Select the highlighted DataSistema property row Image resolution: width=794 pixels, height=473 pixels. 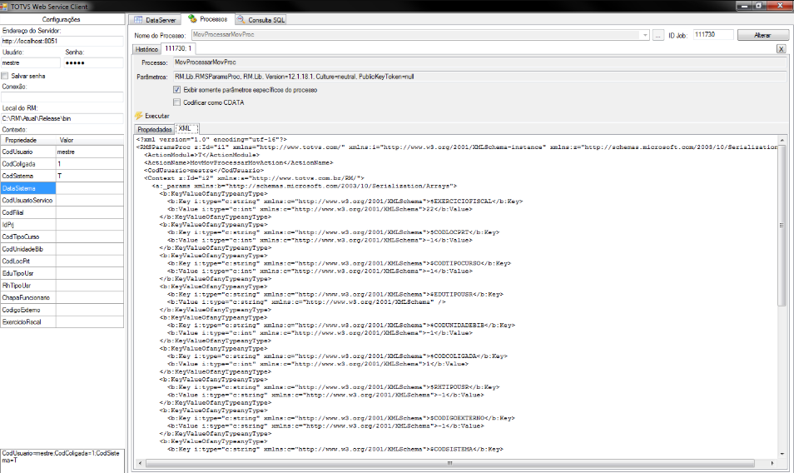tap(62, 188)
